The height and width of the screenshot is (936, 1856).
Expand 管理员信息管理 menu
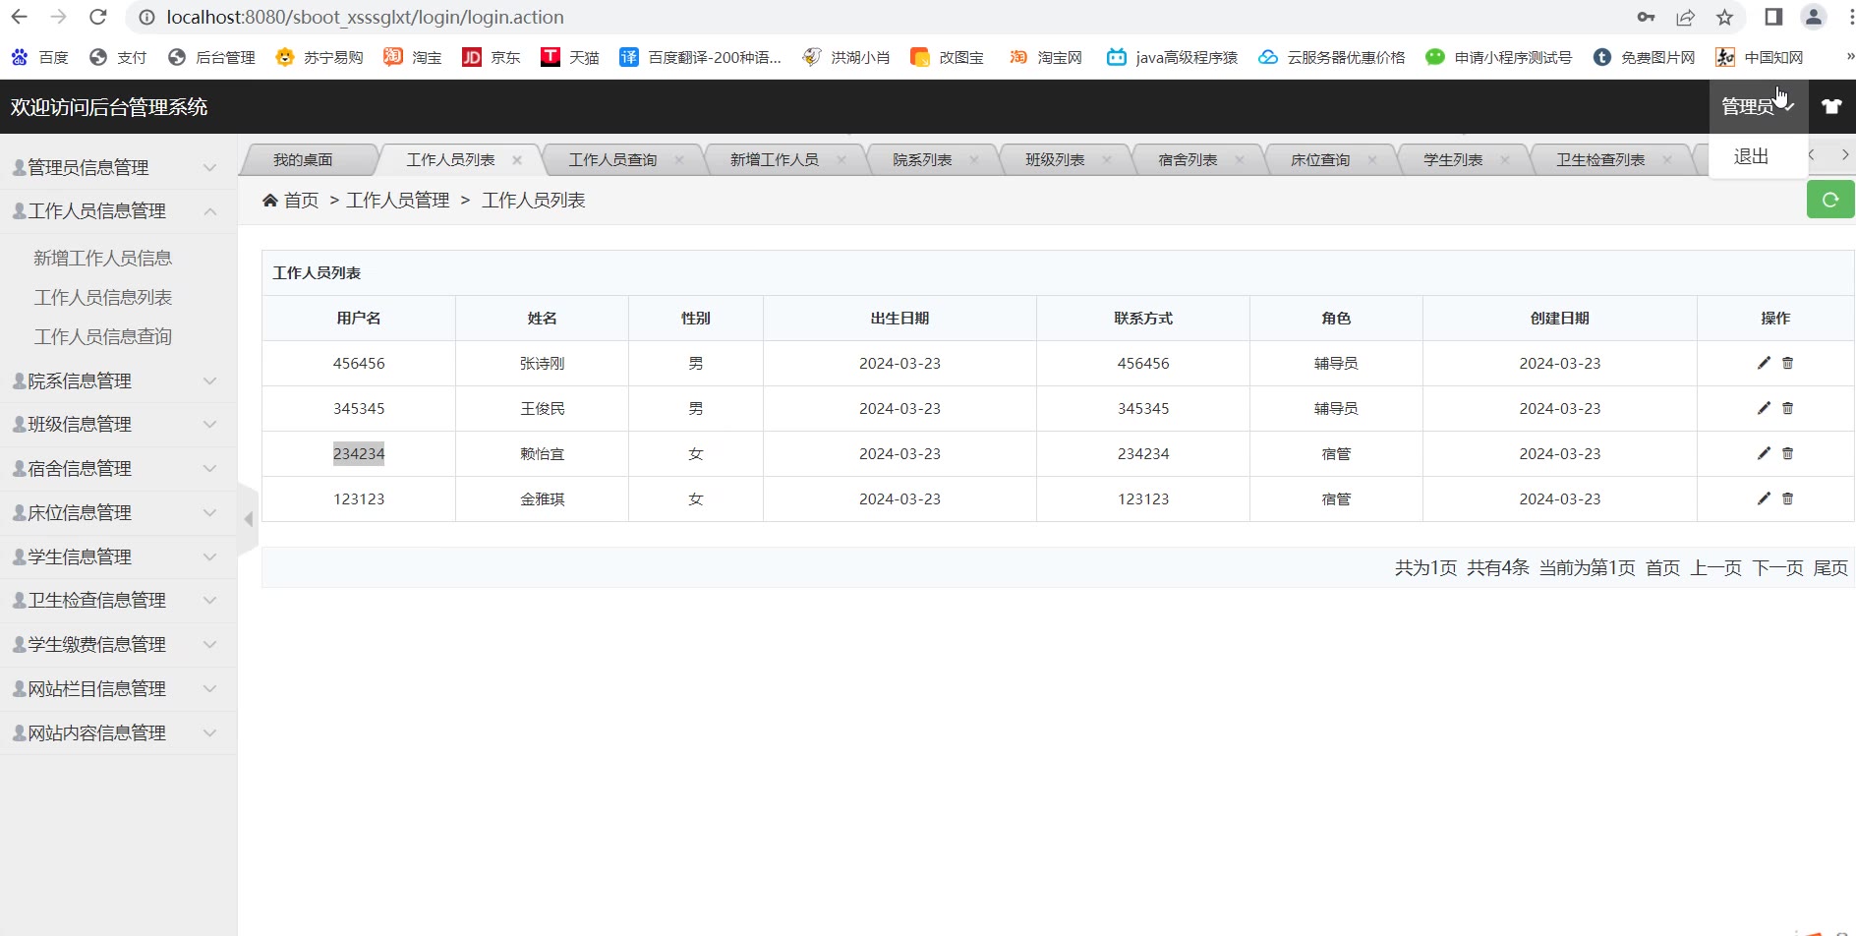click(118, 167)
